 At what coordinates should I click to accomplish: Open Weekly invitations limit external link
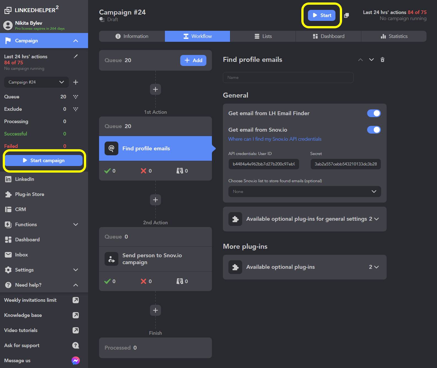[x=76, y=300]
